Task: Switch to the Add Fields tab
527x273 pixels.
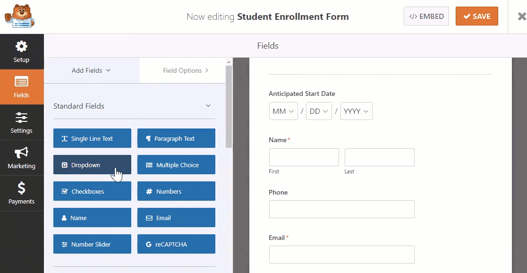Action: 91,70
